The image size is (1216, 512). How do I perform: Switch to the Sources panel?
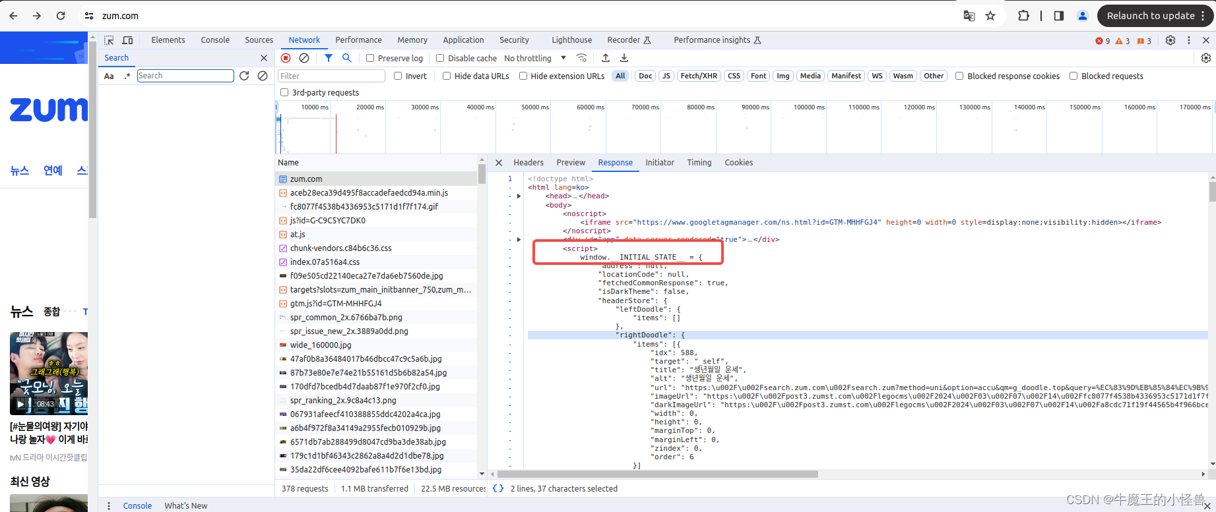click(259, 40)
